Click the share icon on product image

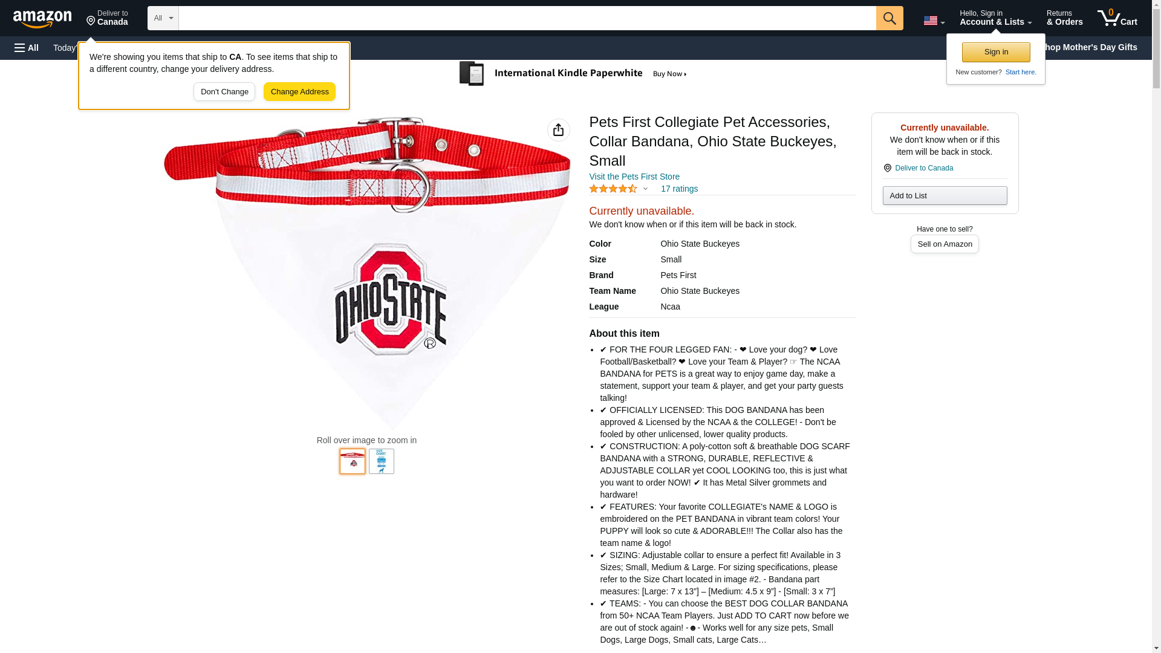pyautogui.click(x=559, y=130)
